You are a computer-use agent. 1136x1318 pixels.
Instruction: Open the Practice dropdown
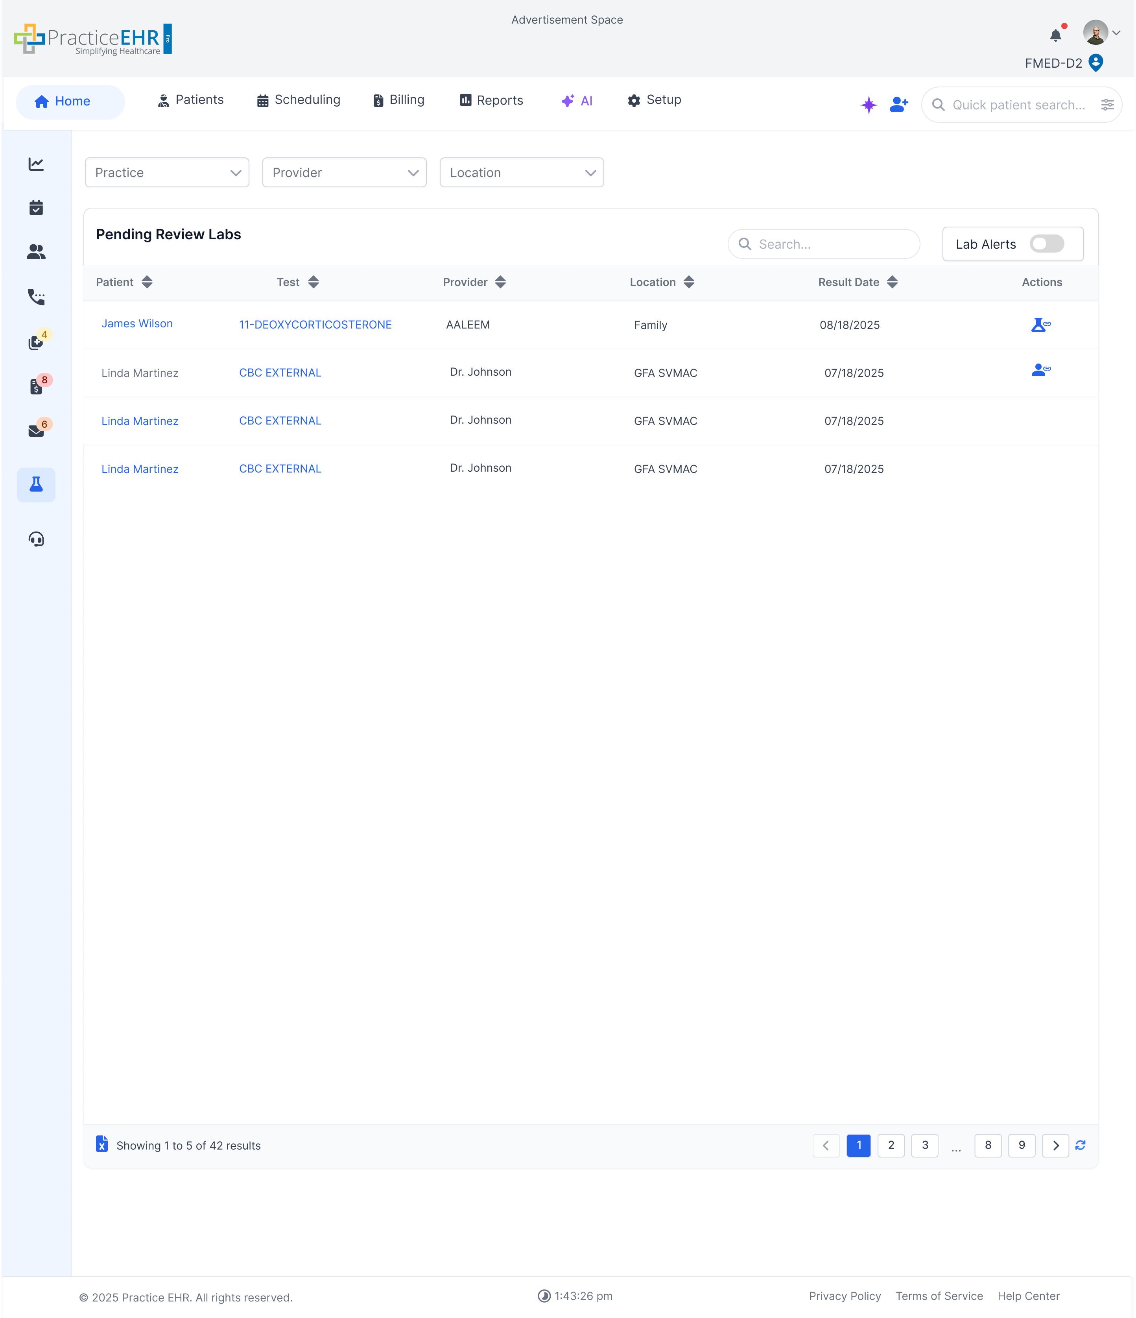pyautogui.click(x=167, y=172)
